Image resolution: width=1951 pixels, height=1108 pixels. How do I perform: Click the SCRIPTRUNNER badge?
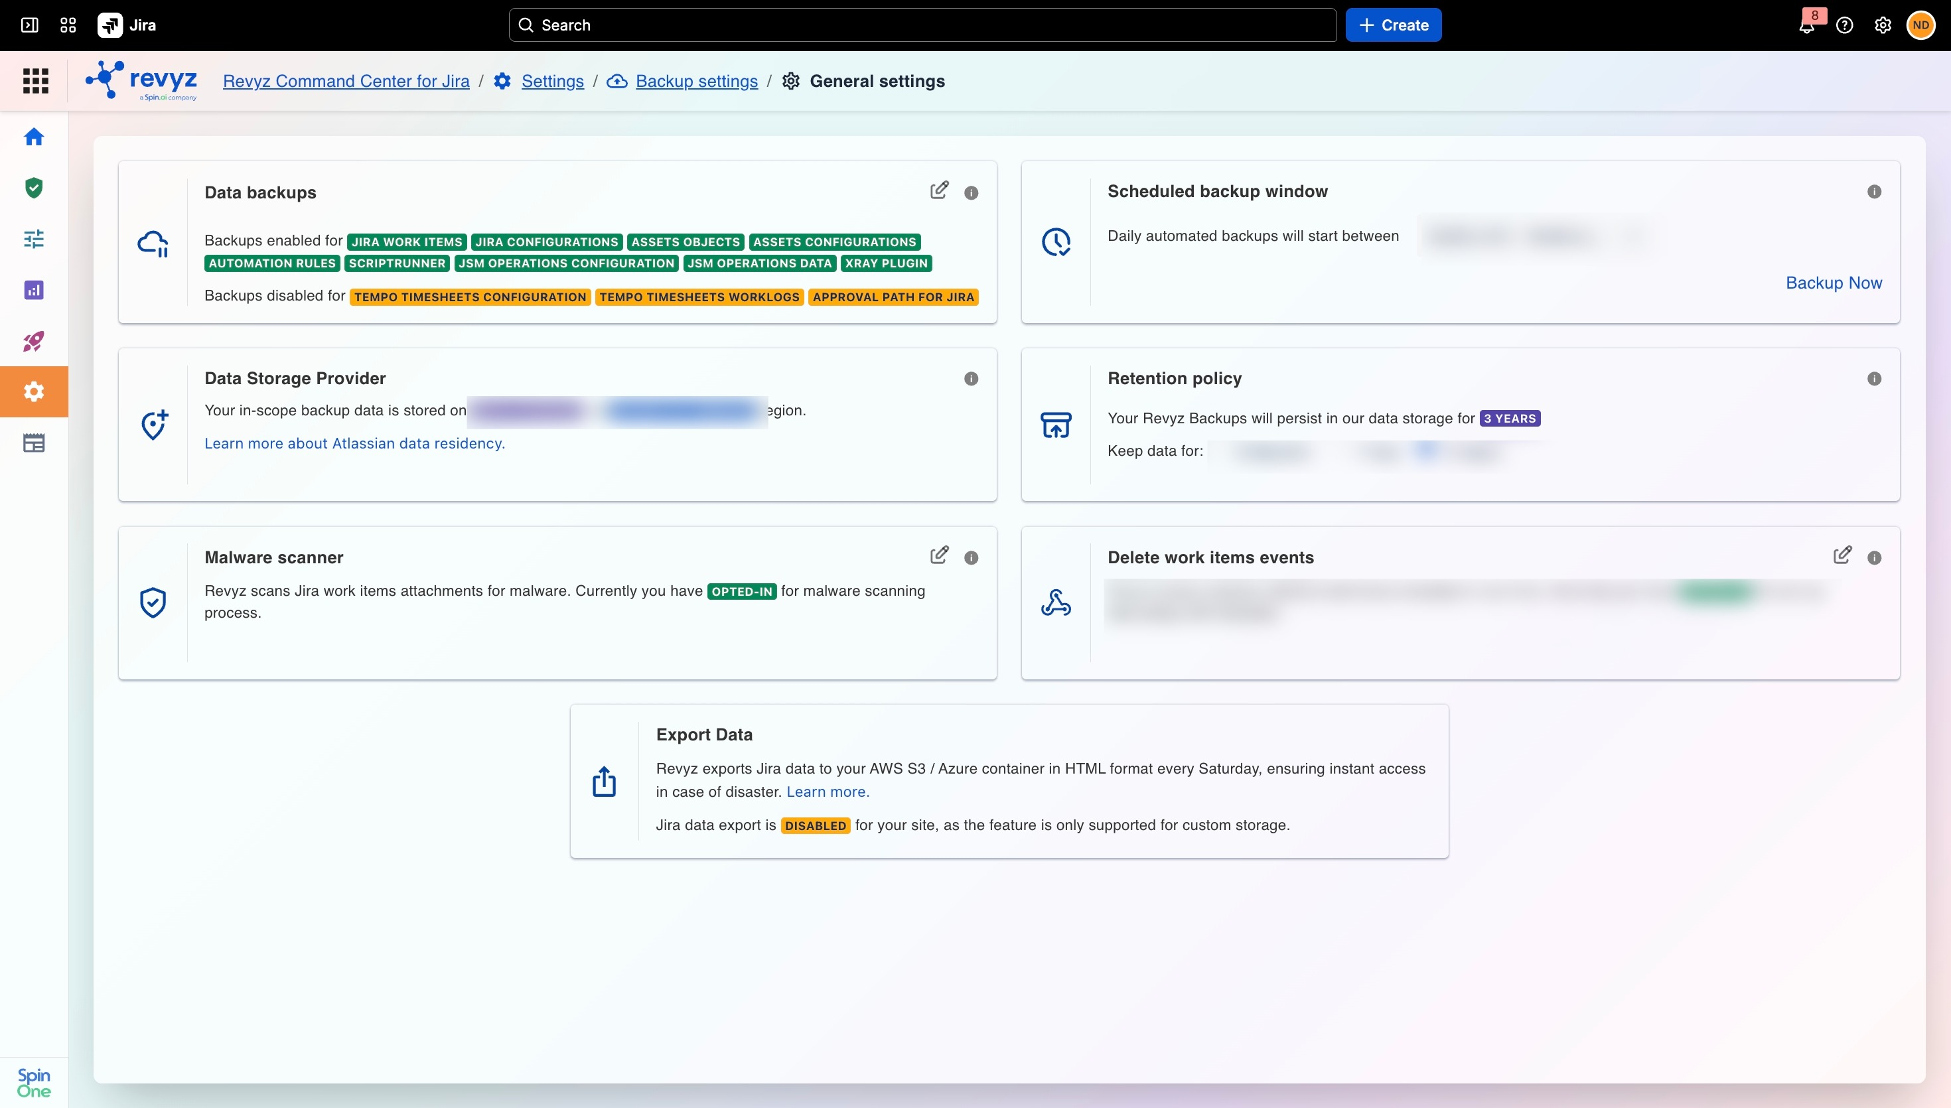click(x=397, y=263)
